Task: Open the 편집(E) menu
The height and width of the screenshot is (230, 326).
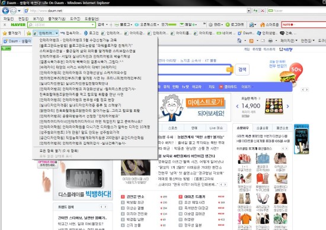Action: pyautogui.click(x=23, y=19)
